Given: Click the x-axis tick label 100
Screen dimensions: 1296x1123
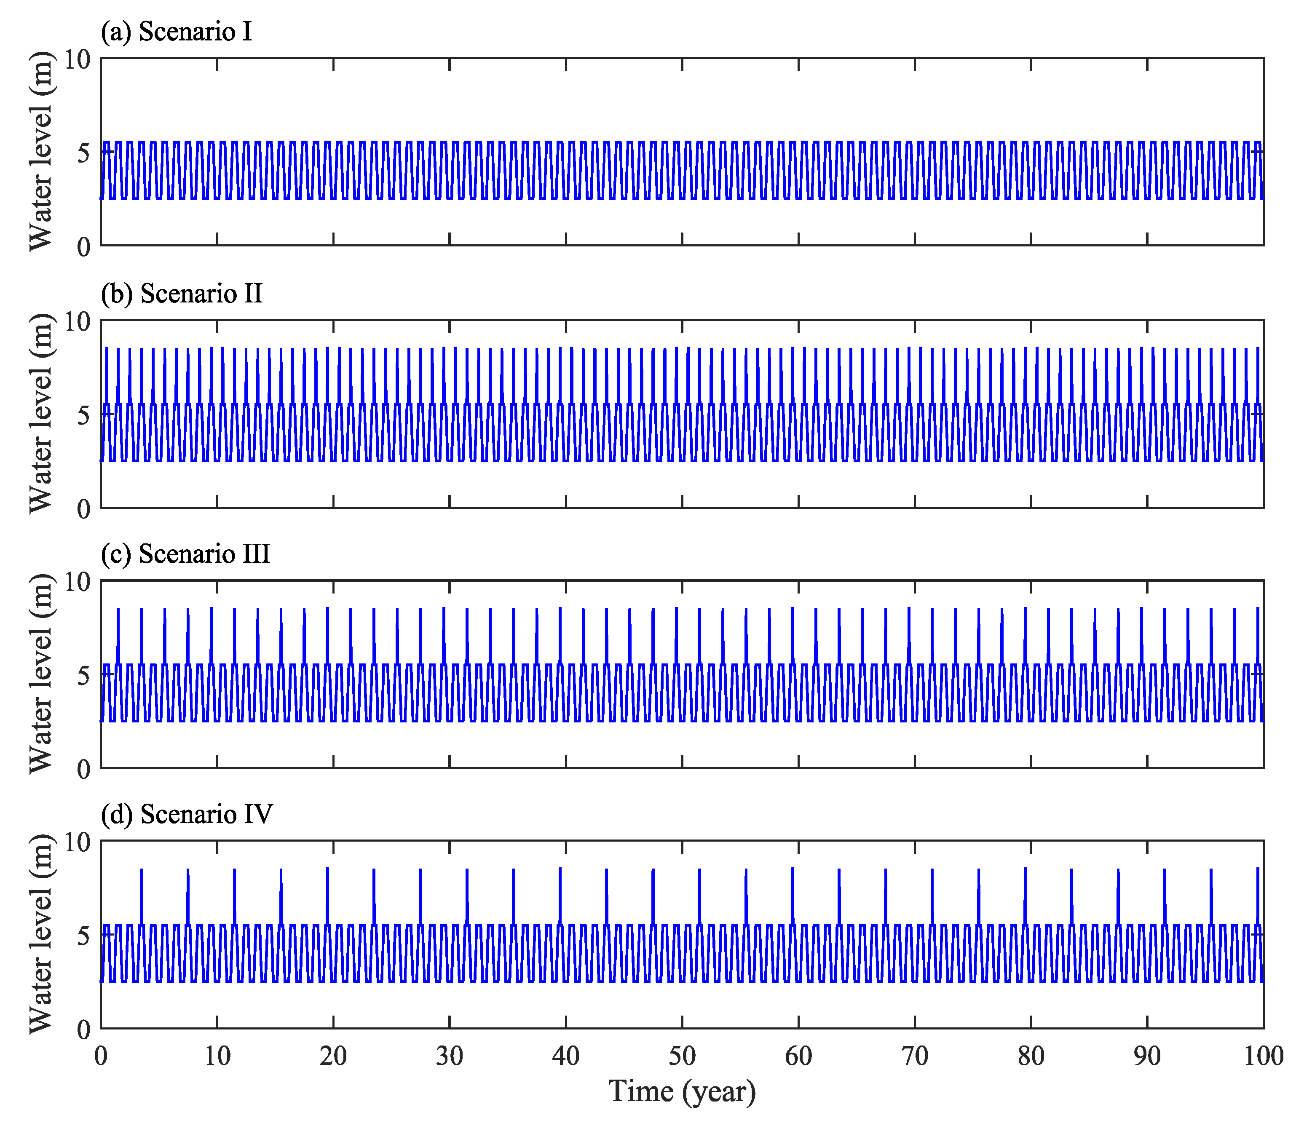Looking at the screenshot, I should click(x=1264, y=1056).
